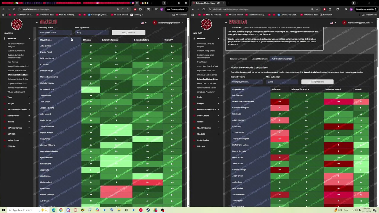Open the Windows Start menu
This screenshot has height=213, width=379.
pos(3,210)
